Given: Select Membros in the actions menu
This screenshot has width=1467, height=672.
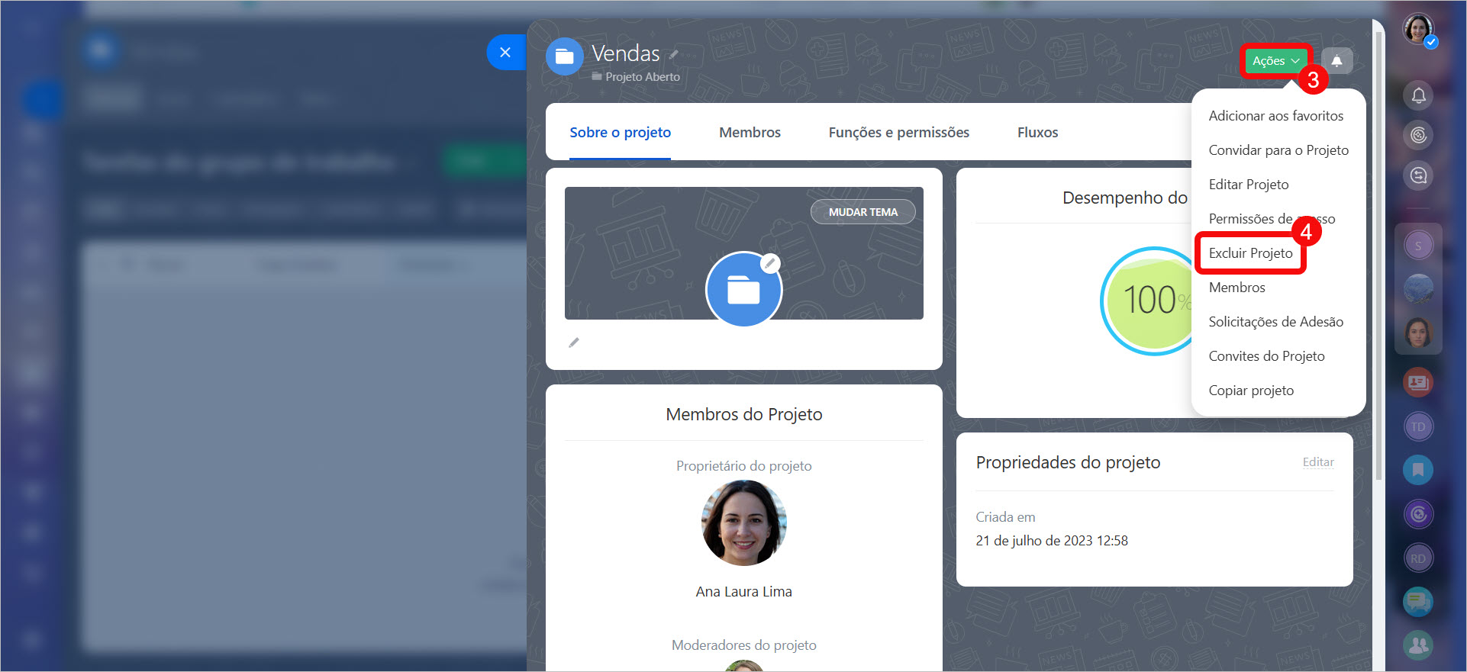Looking at the screenshot, I should (x=1236, y=288).
